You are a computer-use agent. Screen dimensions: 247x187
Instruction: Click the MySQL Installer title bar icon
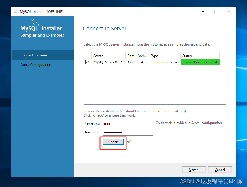coord(16,11)
